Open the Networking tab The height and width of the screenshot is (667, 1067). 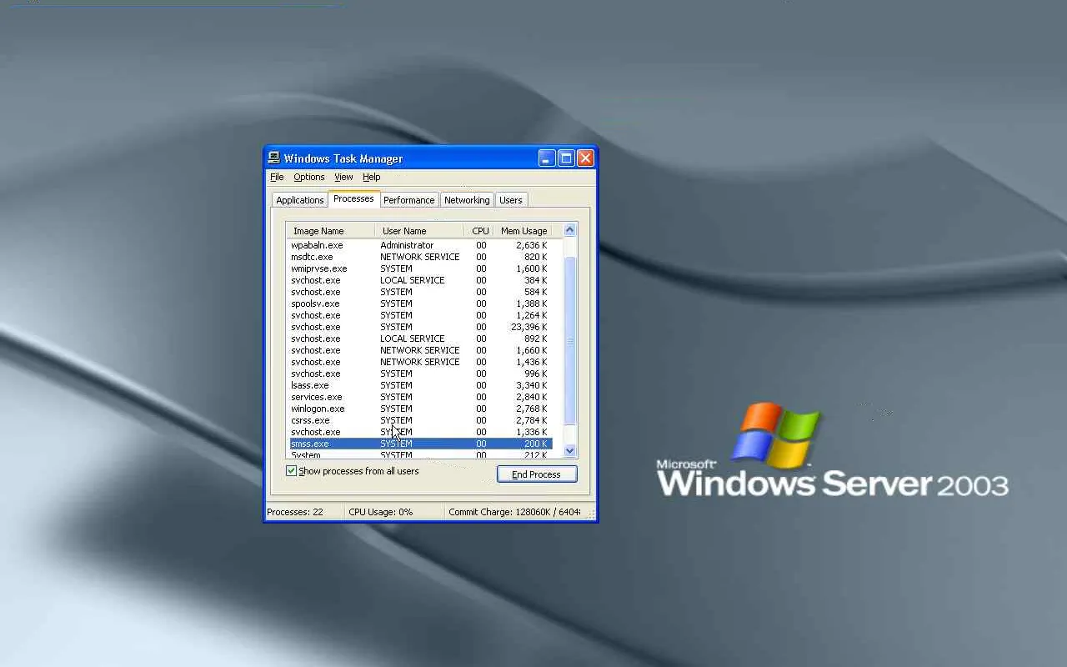(467, 200)
